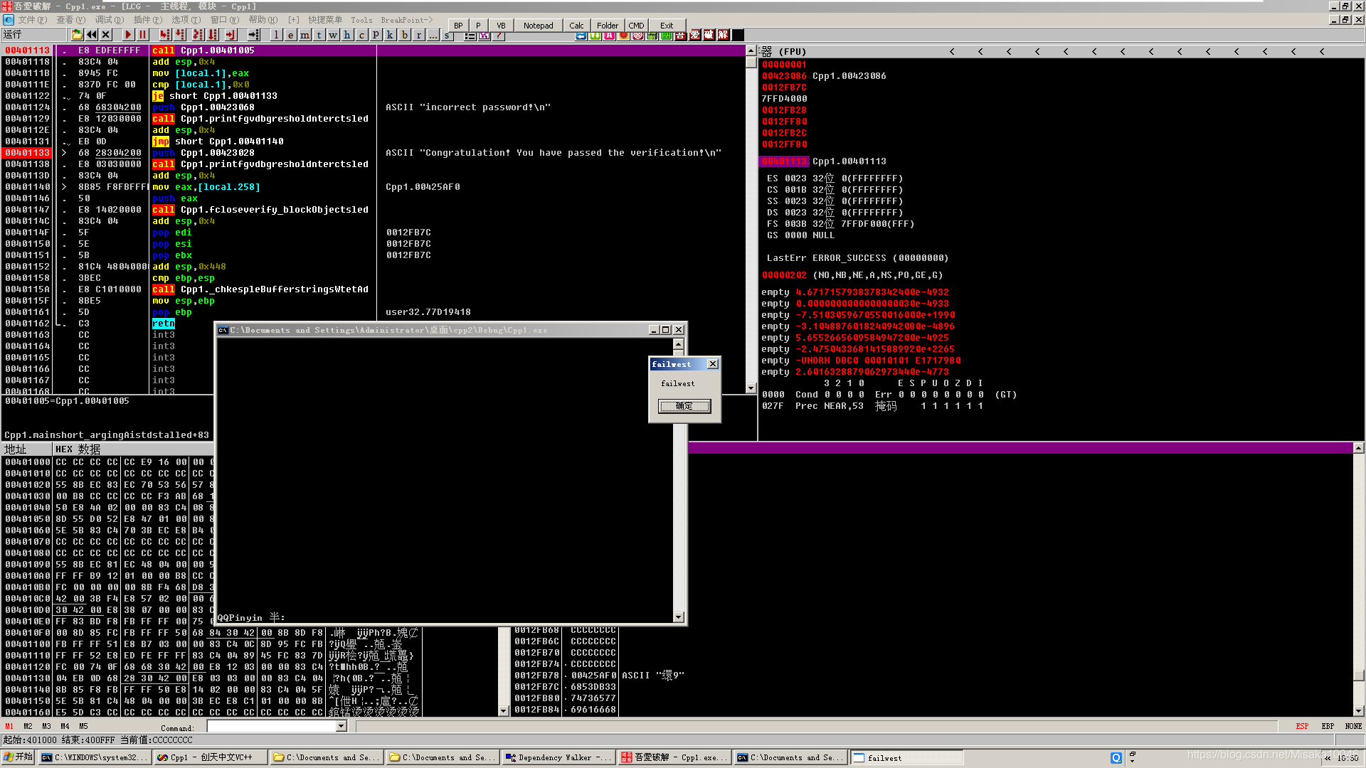Open Call stack with the 'k' button
1366x768 pixels.
[390, 35]
